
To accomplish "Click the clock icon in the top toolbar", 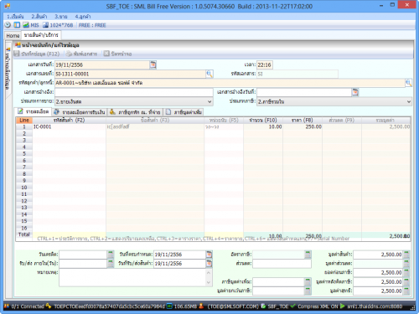I will (x=8, y=25).
